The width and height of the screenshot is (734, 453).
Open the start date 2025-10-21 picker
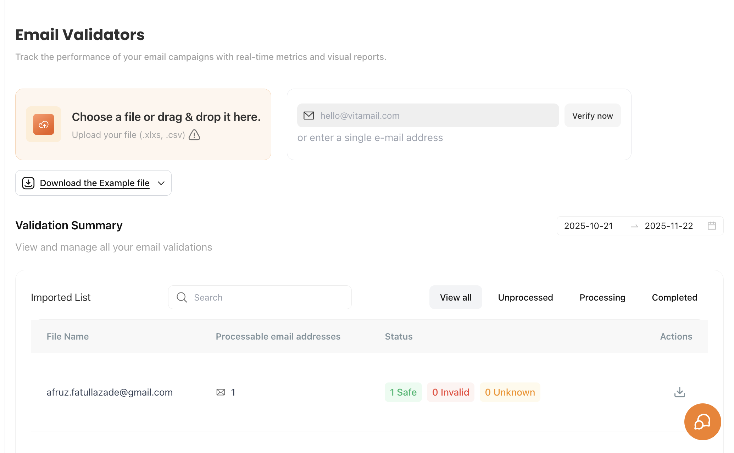click(x=588, y=226)
